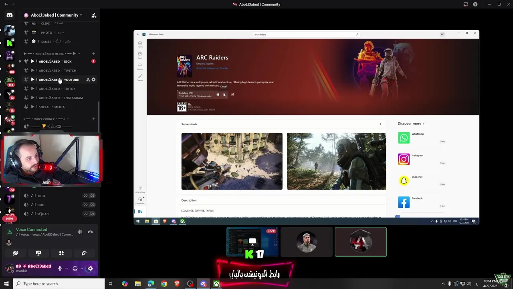Click the AboEl3abed user avatar profile
Screen dimensions: 513x289
(x=9, y=269)
